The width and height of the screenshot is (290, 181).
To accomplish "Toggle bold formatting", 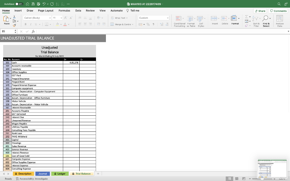I will (25, 24).
